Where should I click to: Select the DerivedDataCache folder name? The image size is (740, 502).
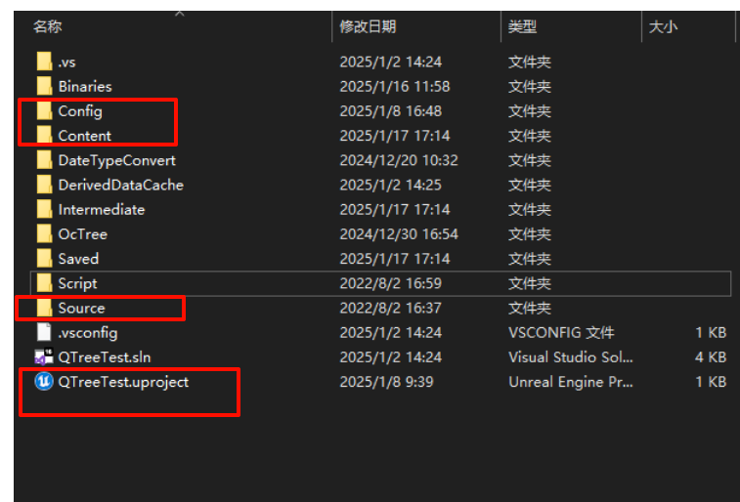coord(120,185)
